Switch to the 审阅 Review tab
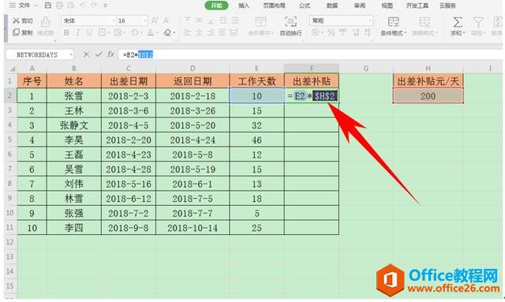Image resolution: width=505 pixels, height=302 pixels. (x=360, y=6)
